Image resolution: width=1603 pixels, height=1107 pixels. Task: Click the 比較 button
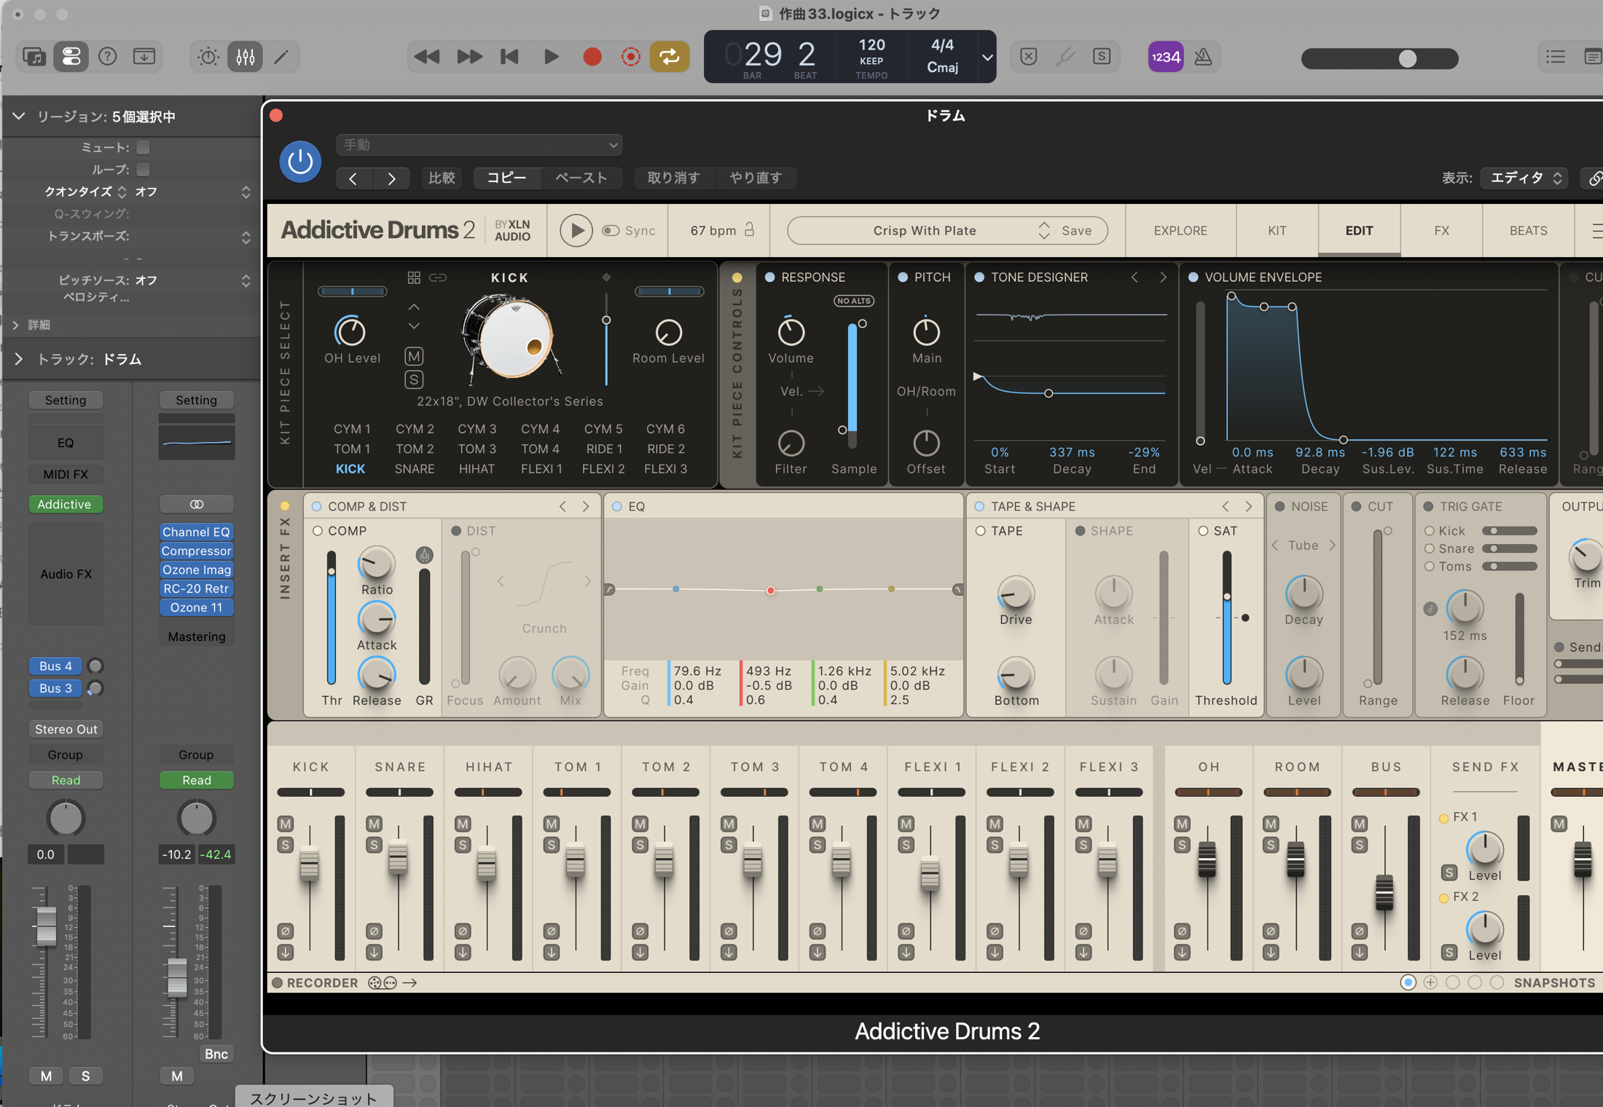[442, 178]
